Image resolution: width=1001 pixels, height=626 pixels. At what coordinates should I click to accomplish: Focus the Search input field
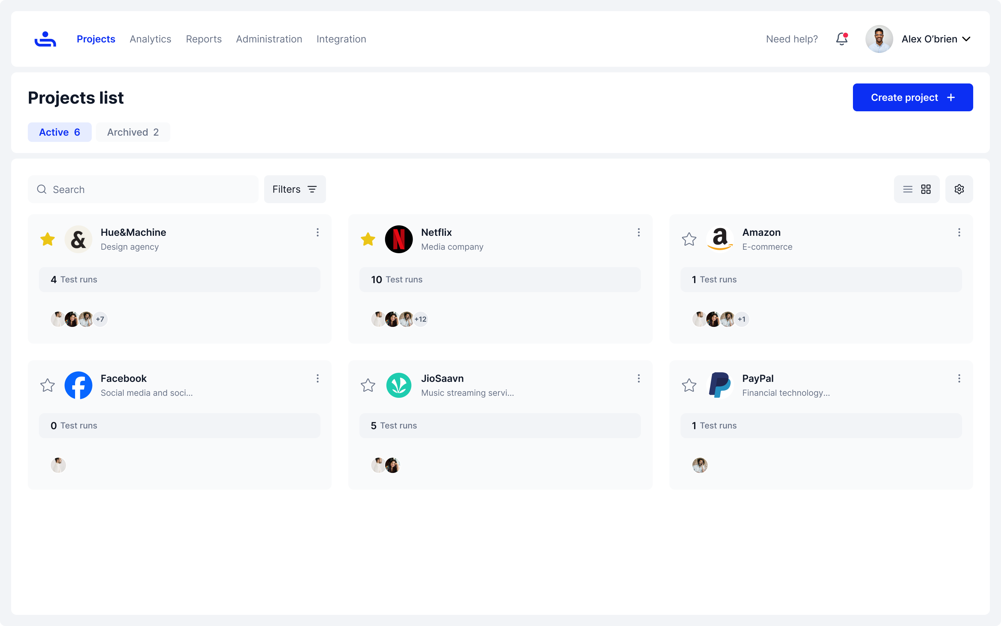(149, 189)
